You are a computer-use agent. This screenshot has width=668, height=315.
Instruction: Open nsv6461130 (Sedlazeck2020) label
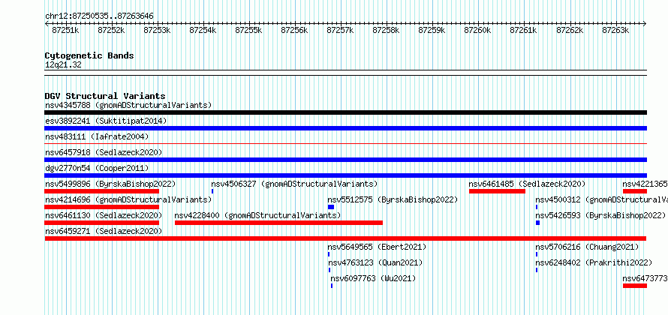(104, 215)
